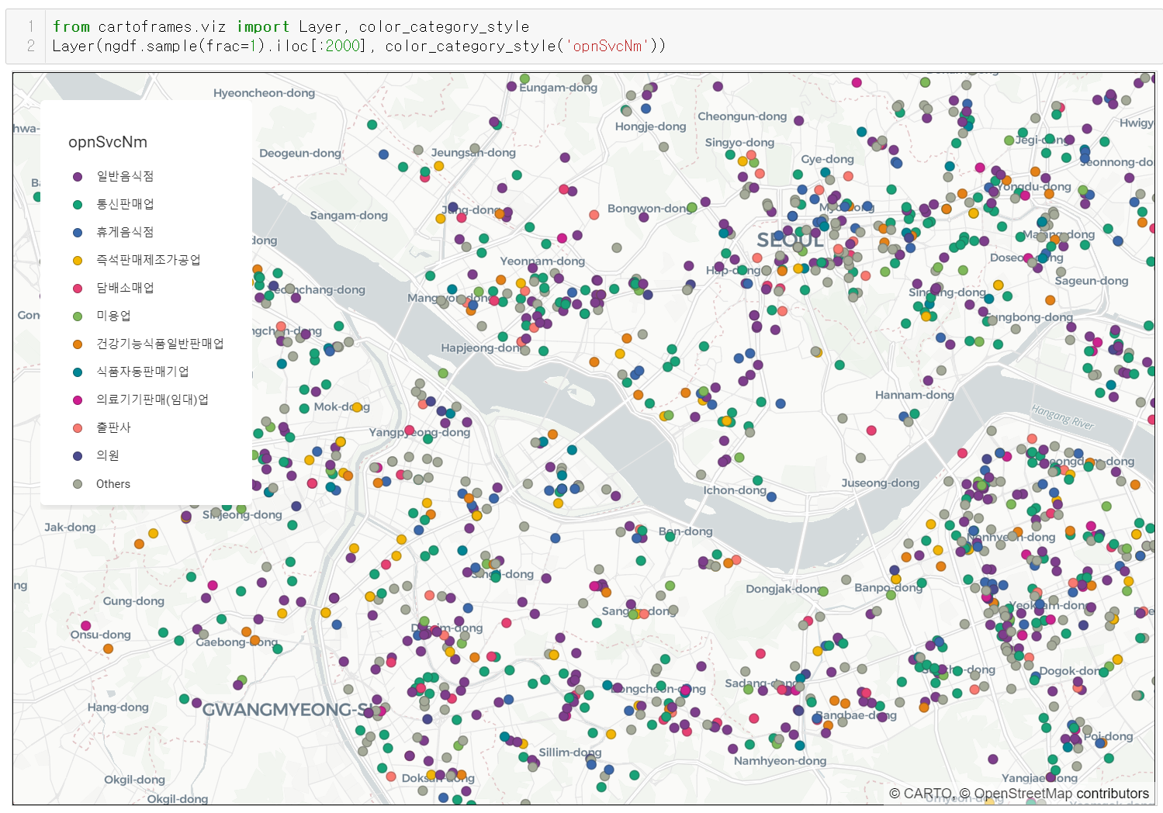1163x813 pixels.
Task: Click the Sangam-dong map label
Action: click(349, 216)
